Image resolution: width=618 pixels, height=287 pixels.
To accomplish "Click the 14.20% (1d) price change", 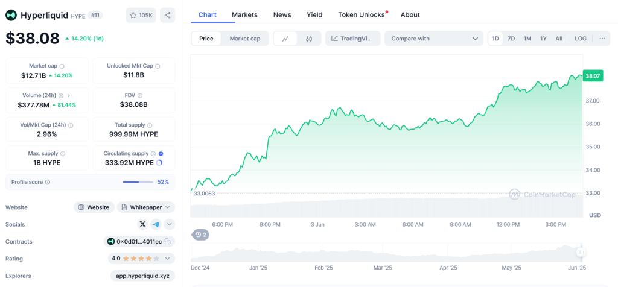I will click(x=84, y=39).
